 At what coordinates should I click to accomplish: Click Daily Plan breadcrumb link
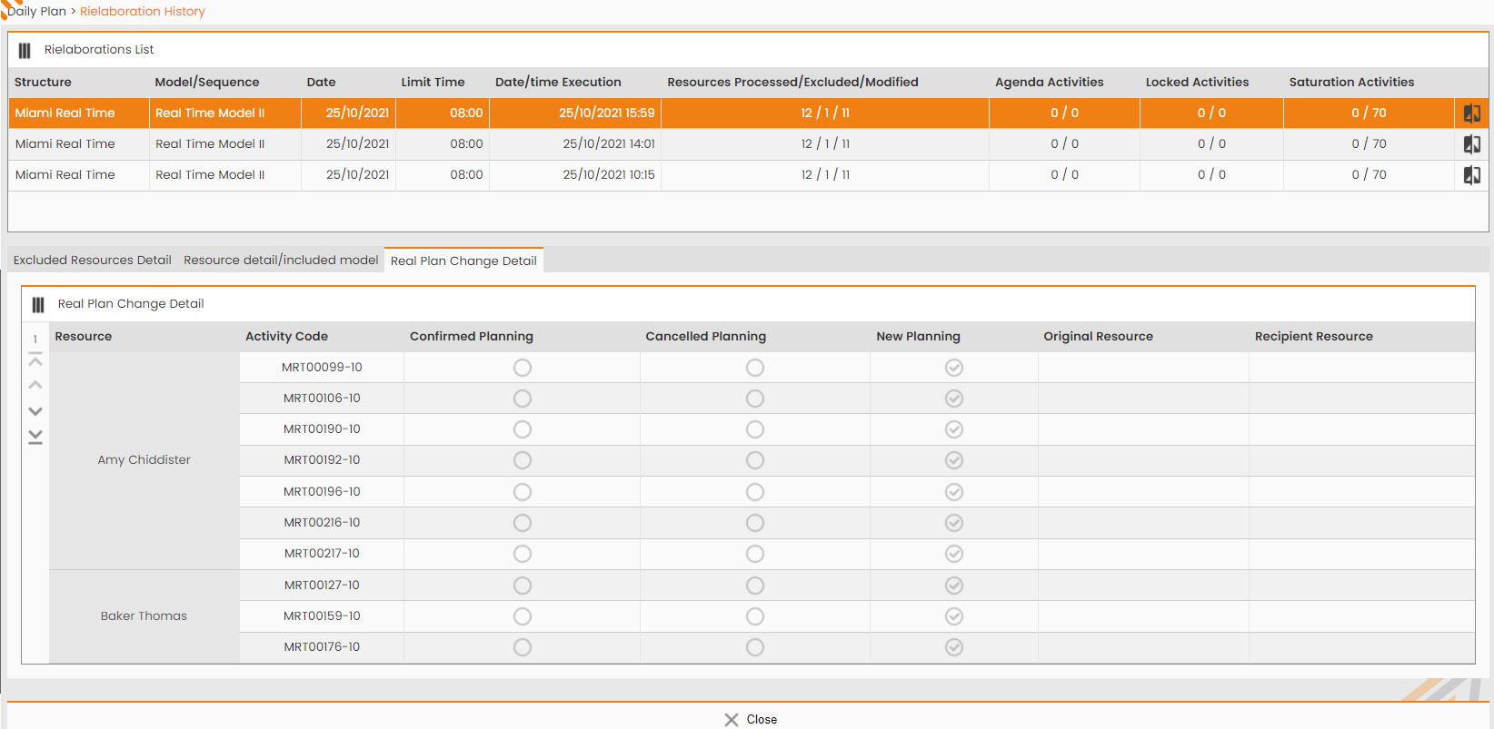36,11
